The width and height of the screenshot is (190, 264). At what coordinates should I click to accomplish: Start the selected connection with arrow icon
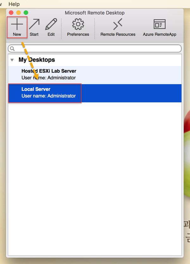click(x=34, y=24)
